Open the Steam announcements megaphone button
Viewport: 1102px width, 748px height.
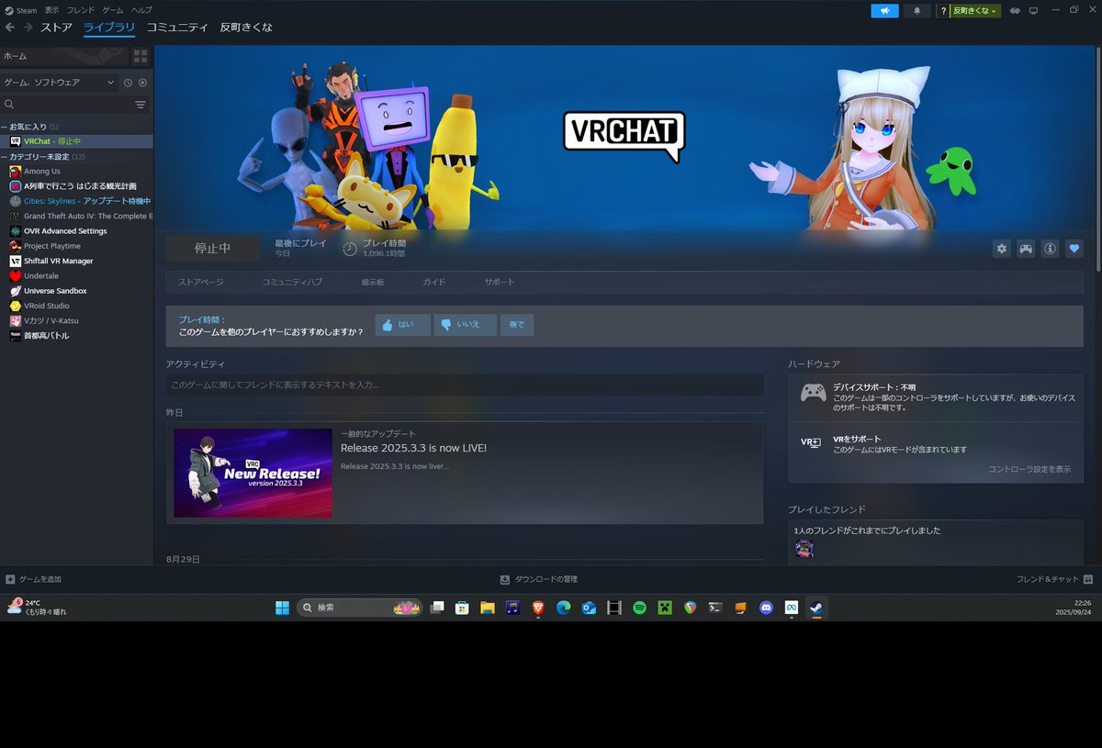tap(884, 11)
